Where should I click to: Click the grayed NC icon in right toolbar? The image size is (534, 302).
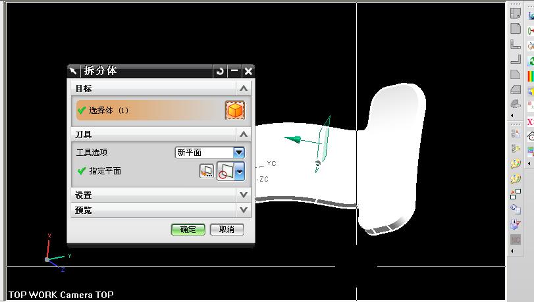pos(516,239)
